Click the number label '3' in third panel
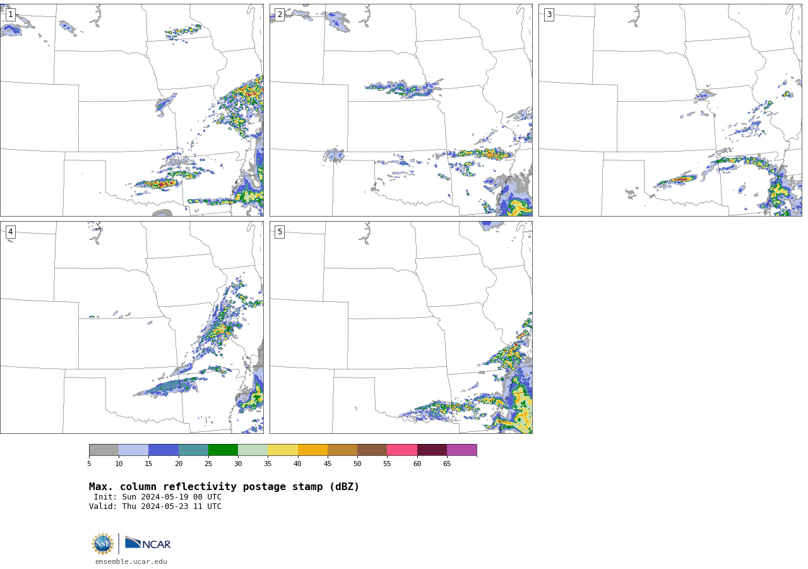 [549, 15]
